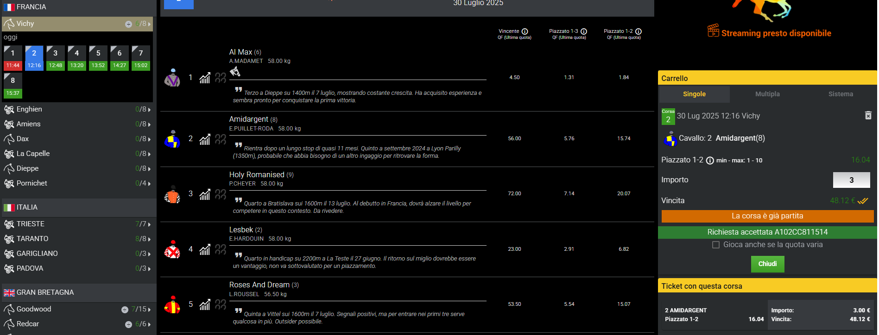Viewport: 879px width, 335px height.
Task: Delete the bet using the trash icon
Action: pyautogui.click(x=868, y=115)
